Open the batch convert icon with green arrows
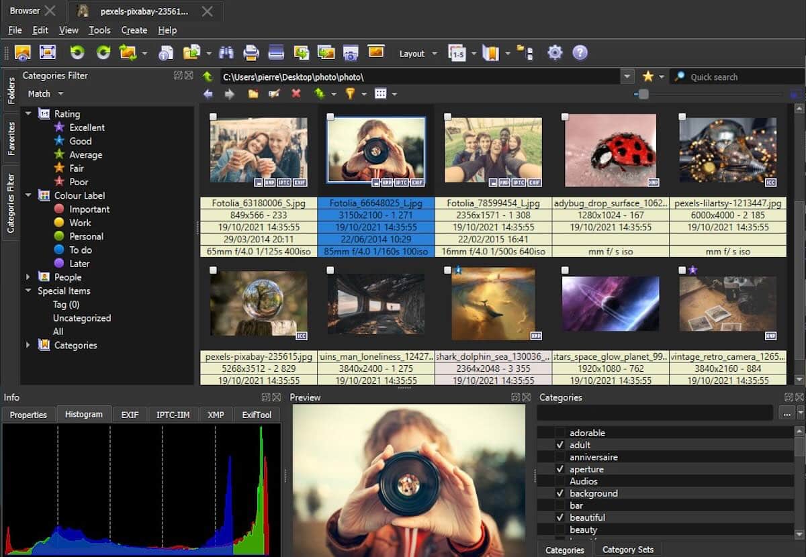 128,52
